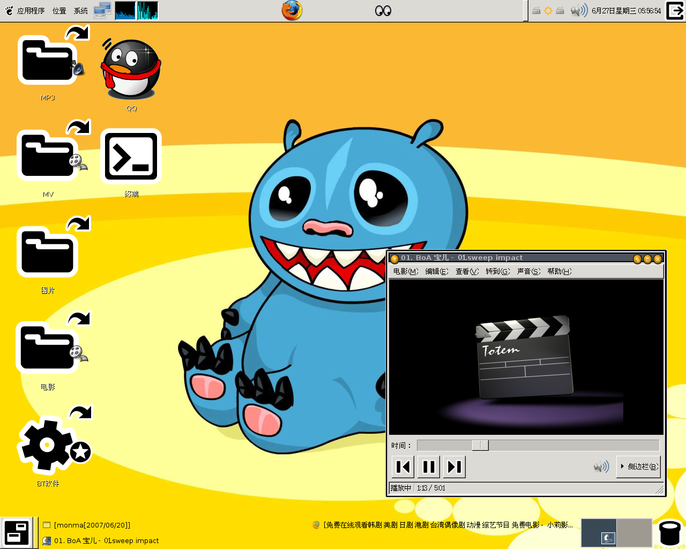Toggle the 侧边栏(B) sidebar button

[x=638, y=466]
